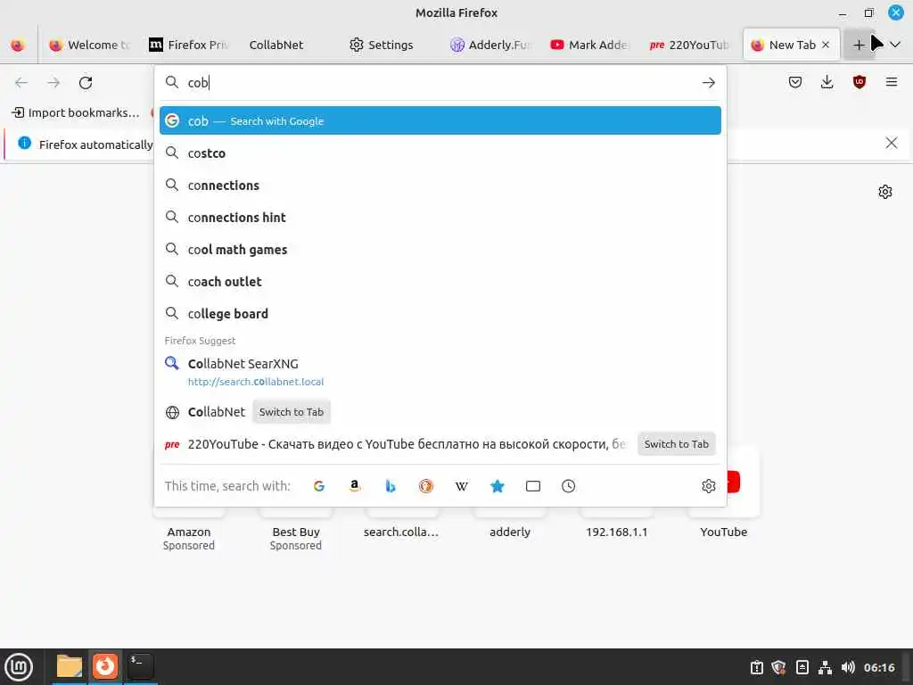Viewport: 913px width, 685px height.
Task: Switch to the 220YouTube tab
Action: tap(689, 45)
